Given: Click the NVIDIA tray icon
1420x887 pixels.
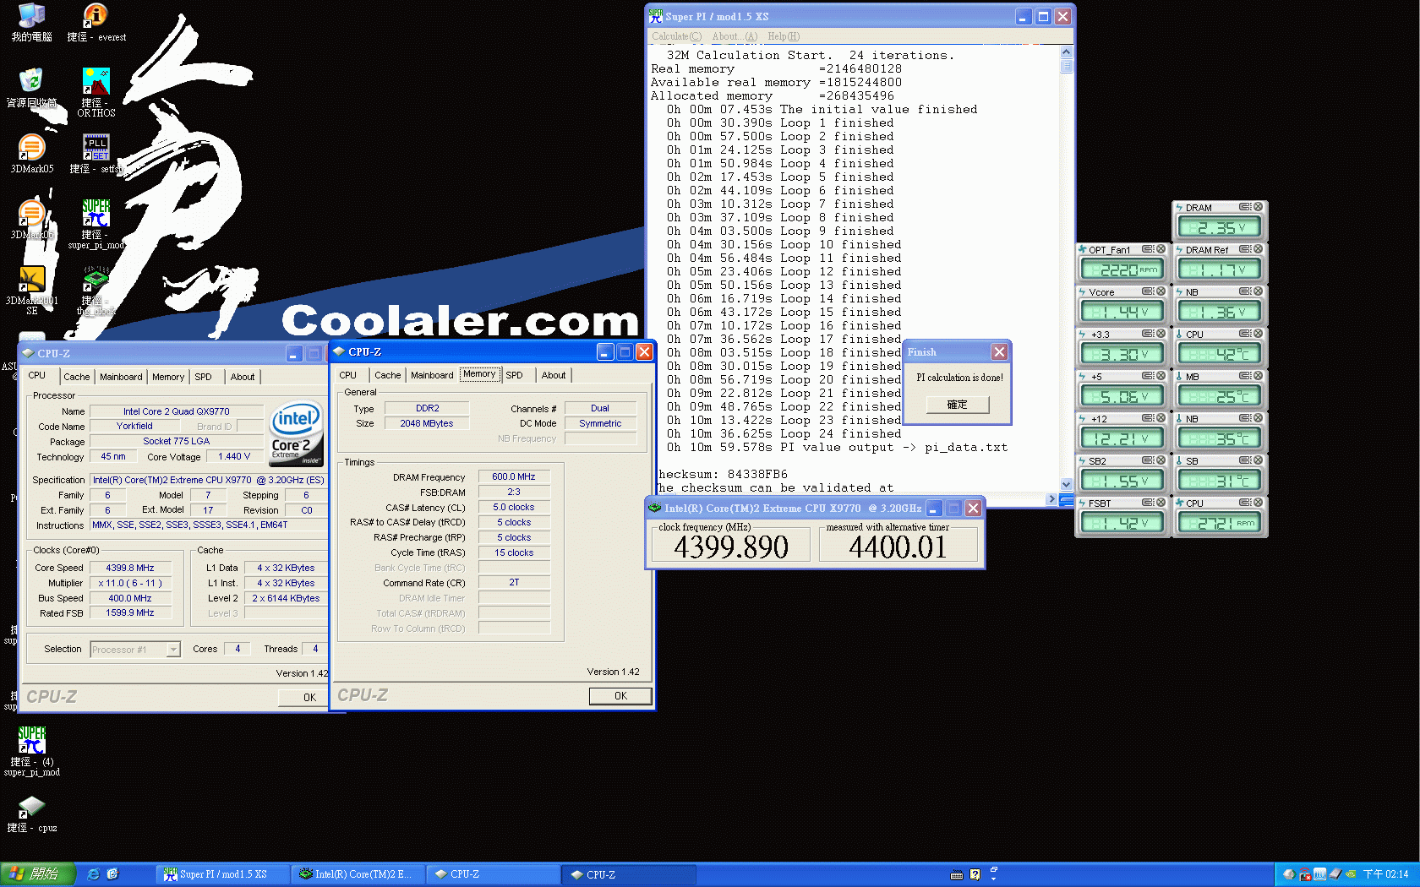Looking at the screenshot, I should [x=1351, y=874].
